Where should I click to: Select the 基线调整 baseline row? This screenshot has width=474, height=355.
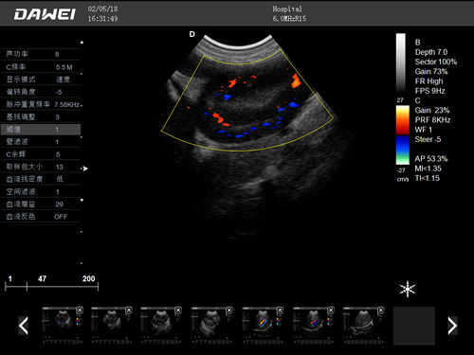41,116
